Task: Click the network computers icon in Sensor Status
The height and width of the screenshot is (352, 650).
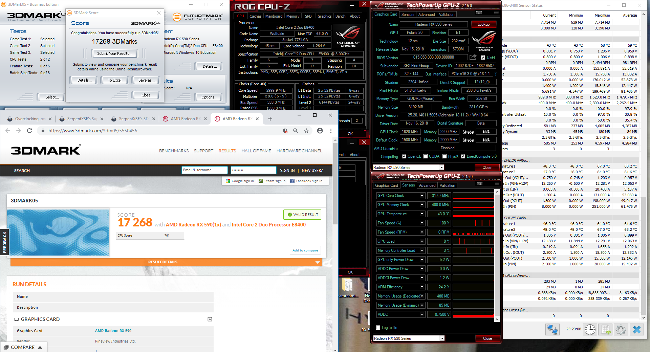Action: coord(552,329)
